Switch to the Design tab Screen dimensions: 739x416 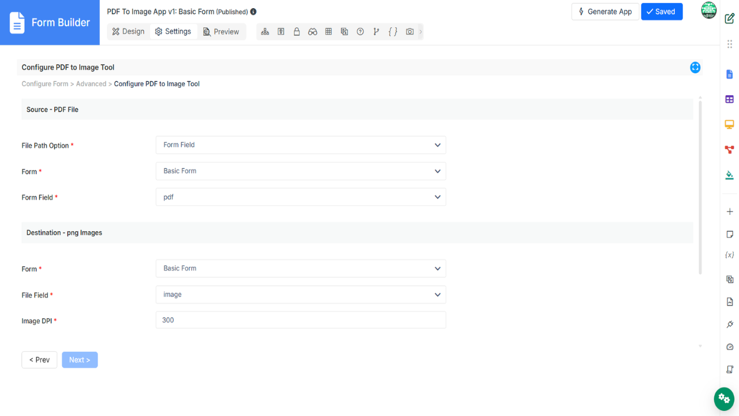point(128,32)
